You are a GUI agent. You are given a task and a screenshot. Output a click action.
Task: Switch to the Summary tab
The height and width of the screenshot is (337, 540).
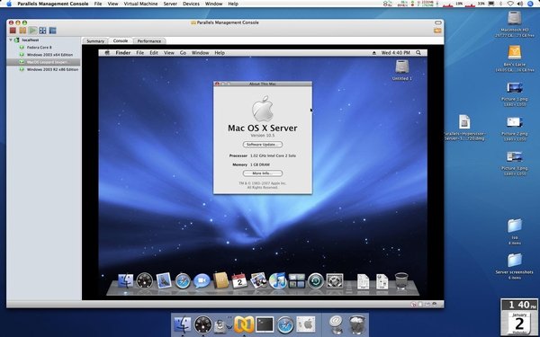click(x=95, y=41)
